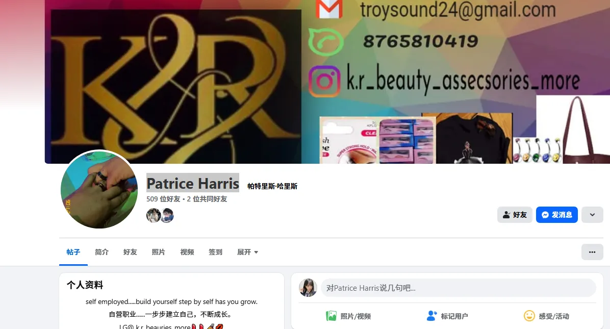
Task: Expand the 展开 arrow for more profile sections
Action: 255,251
